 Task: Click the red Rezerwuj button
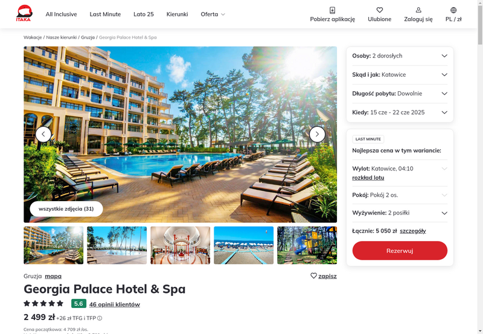pos(400,251)
